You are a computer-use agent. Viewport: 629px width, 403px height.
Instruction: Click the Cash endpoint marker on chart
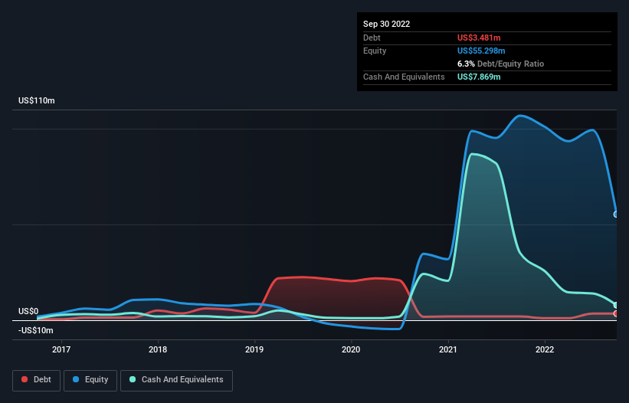point(615,305)
